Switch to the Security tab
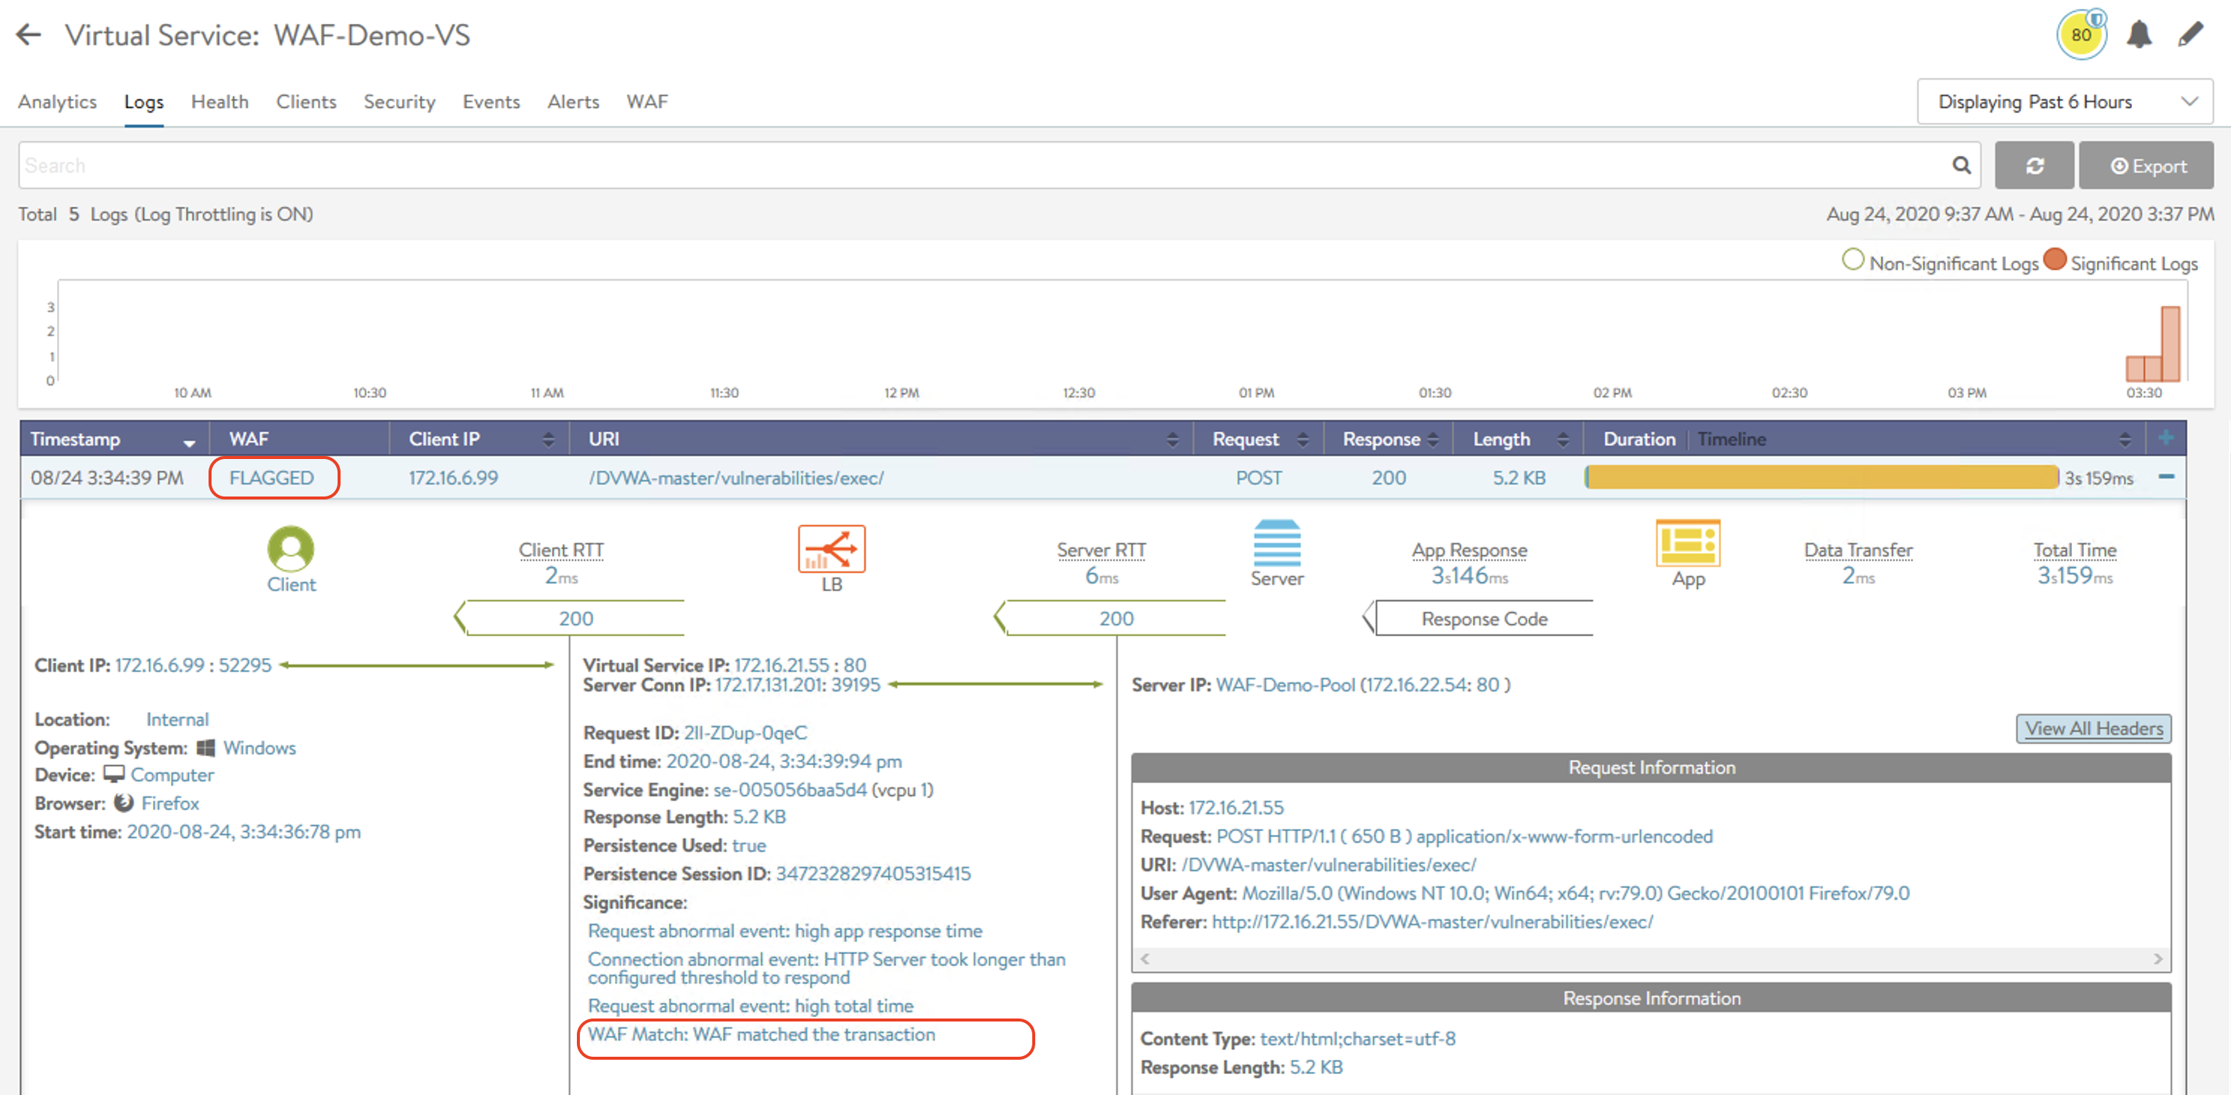Viewport: 2231px width, 1095px height. click(398, 102)
